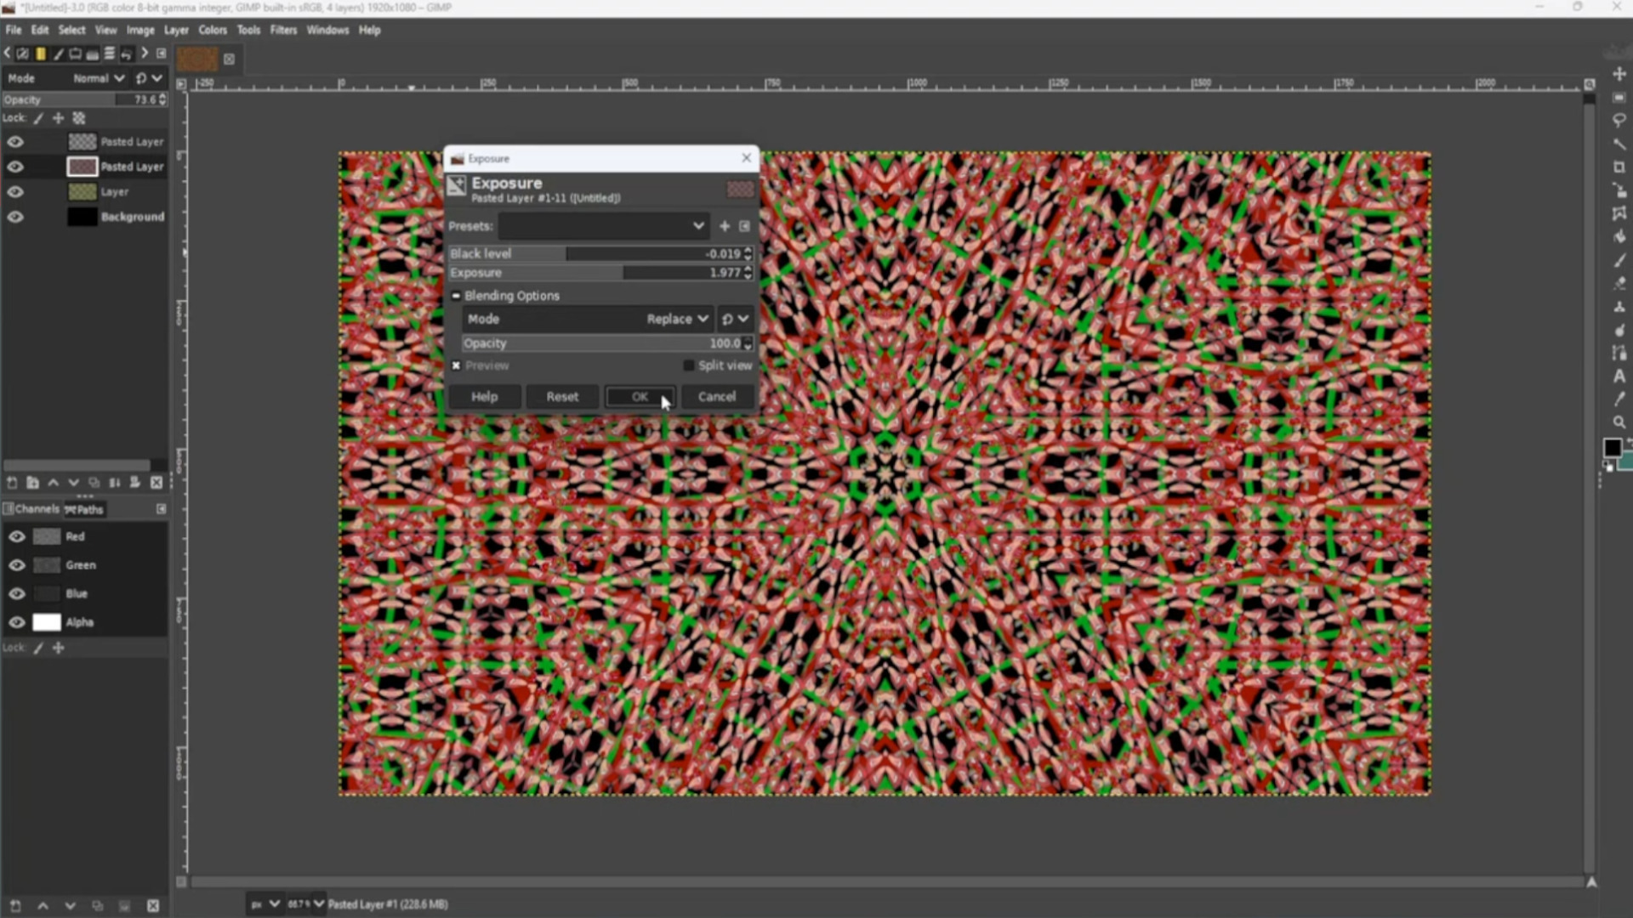Select the Free Select lasso tool
The image size is (1633, 918).
[x=1619, y=121]
